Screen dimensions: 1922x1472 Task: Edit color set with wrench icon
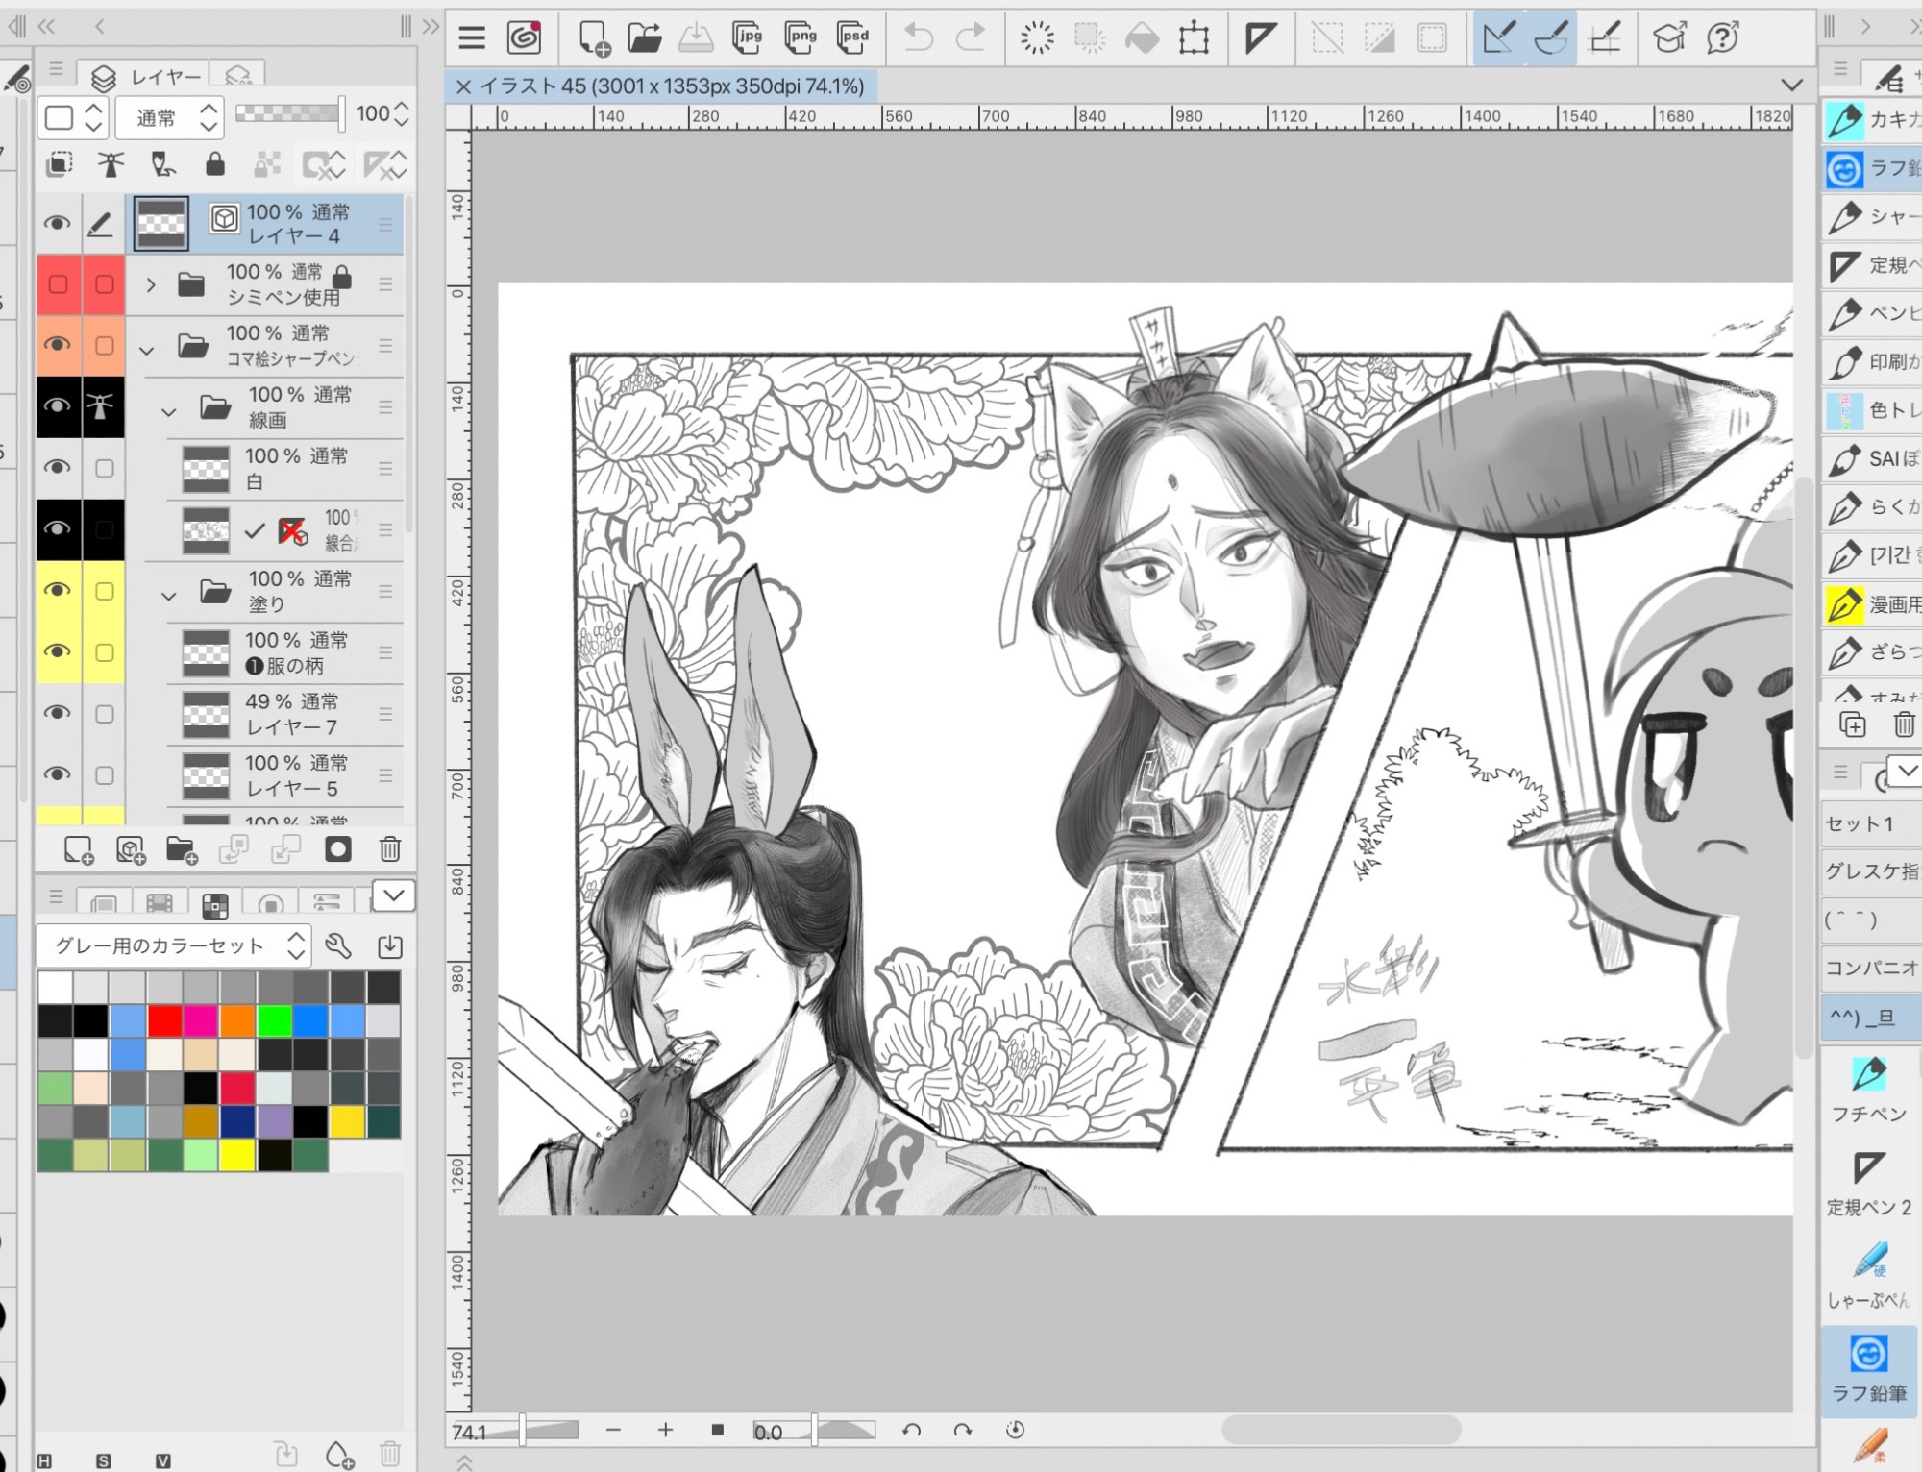(338, 946)
